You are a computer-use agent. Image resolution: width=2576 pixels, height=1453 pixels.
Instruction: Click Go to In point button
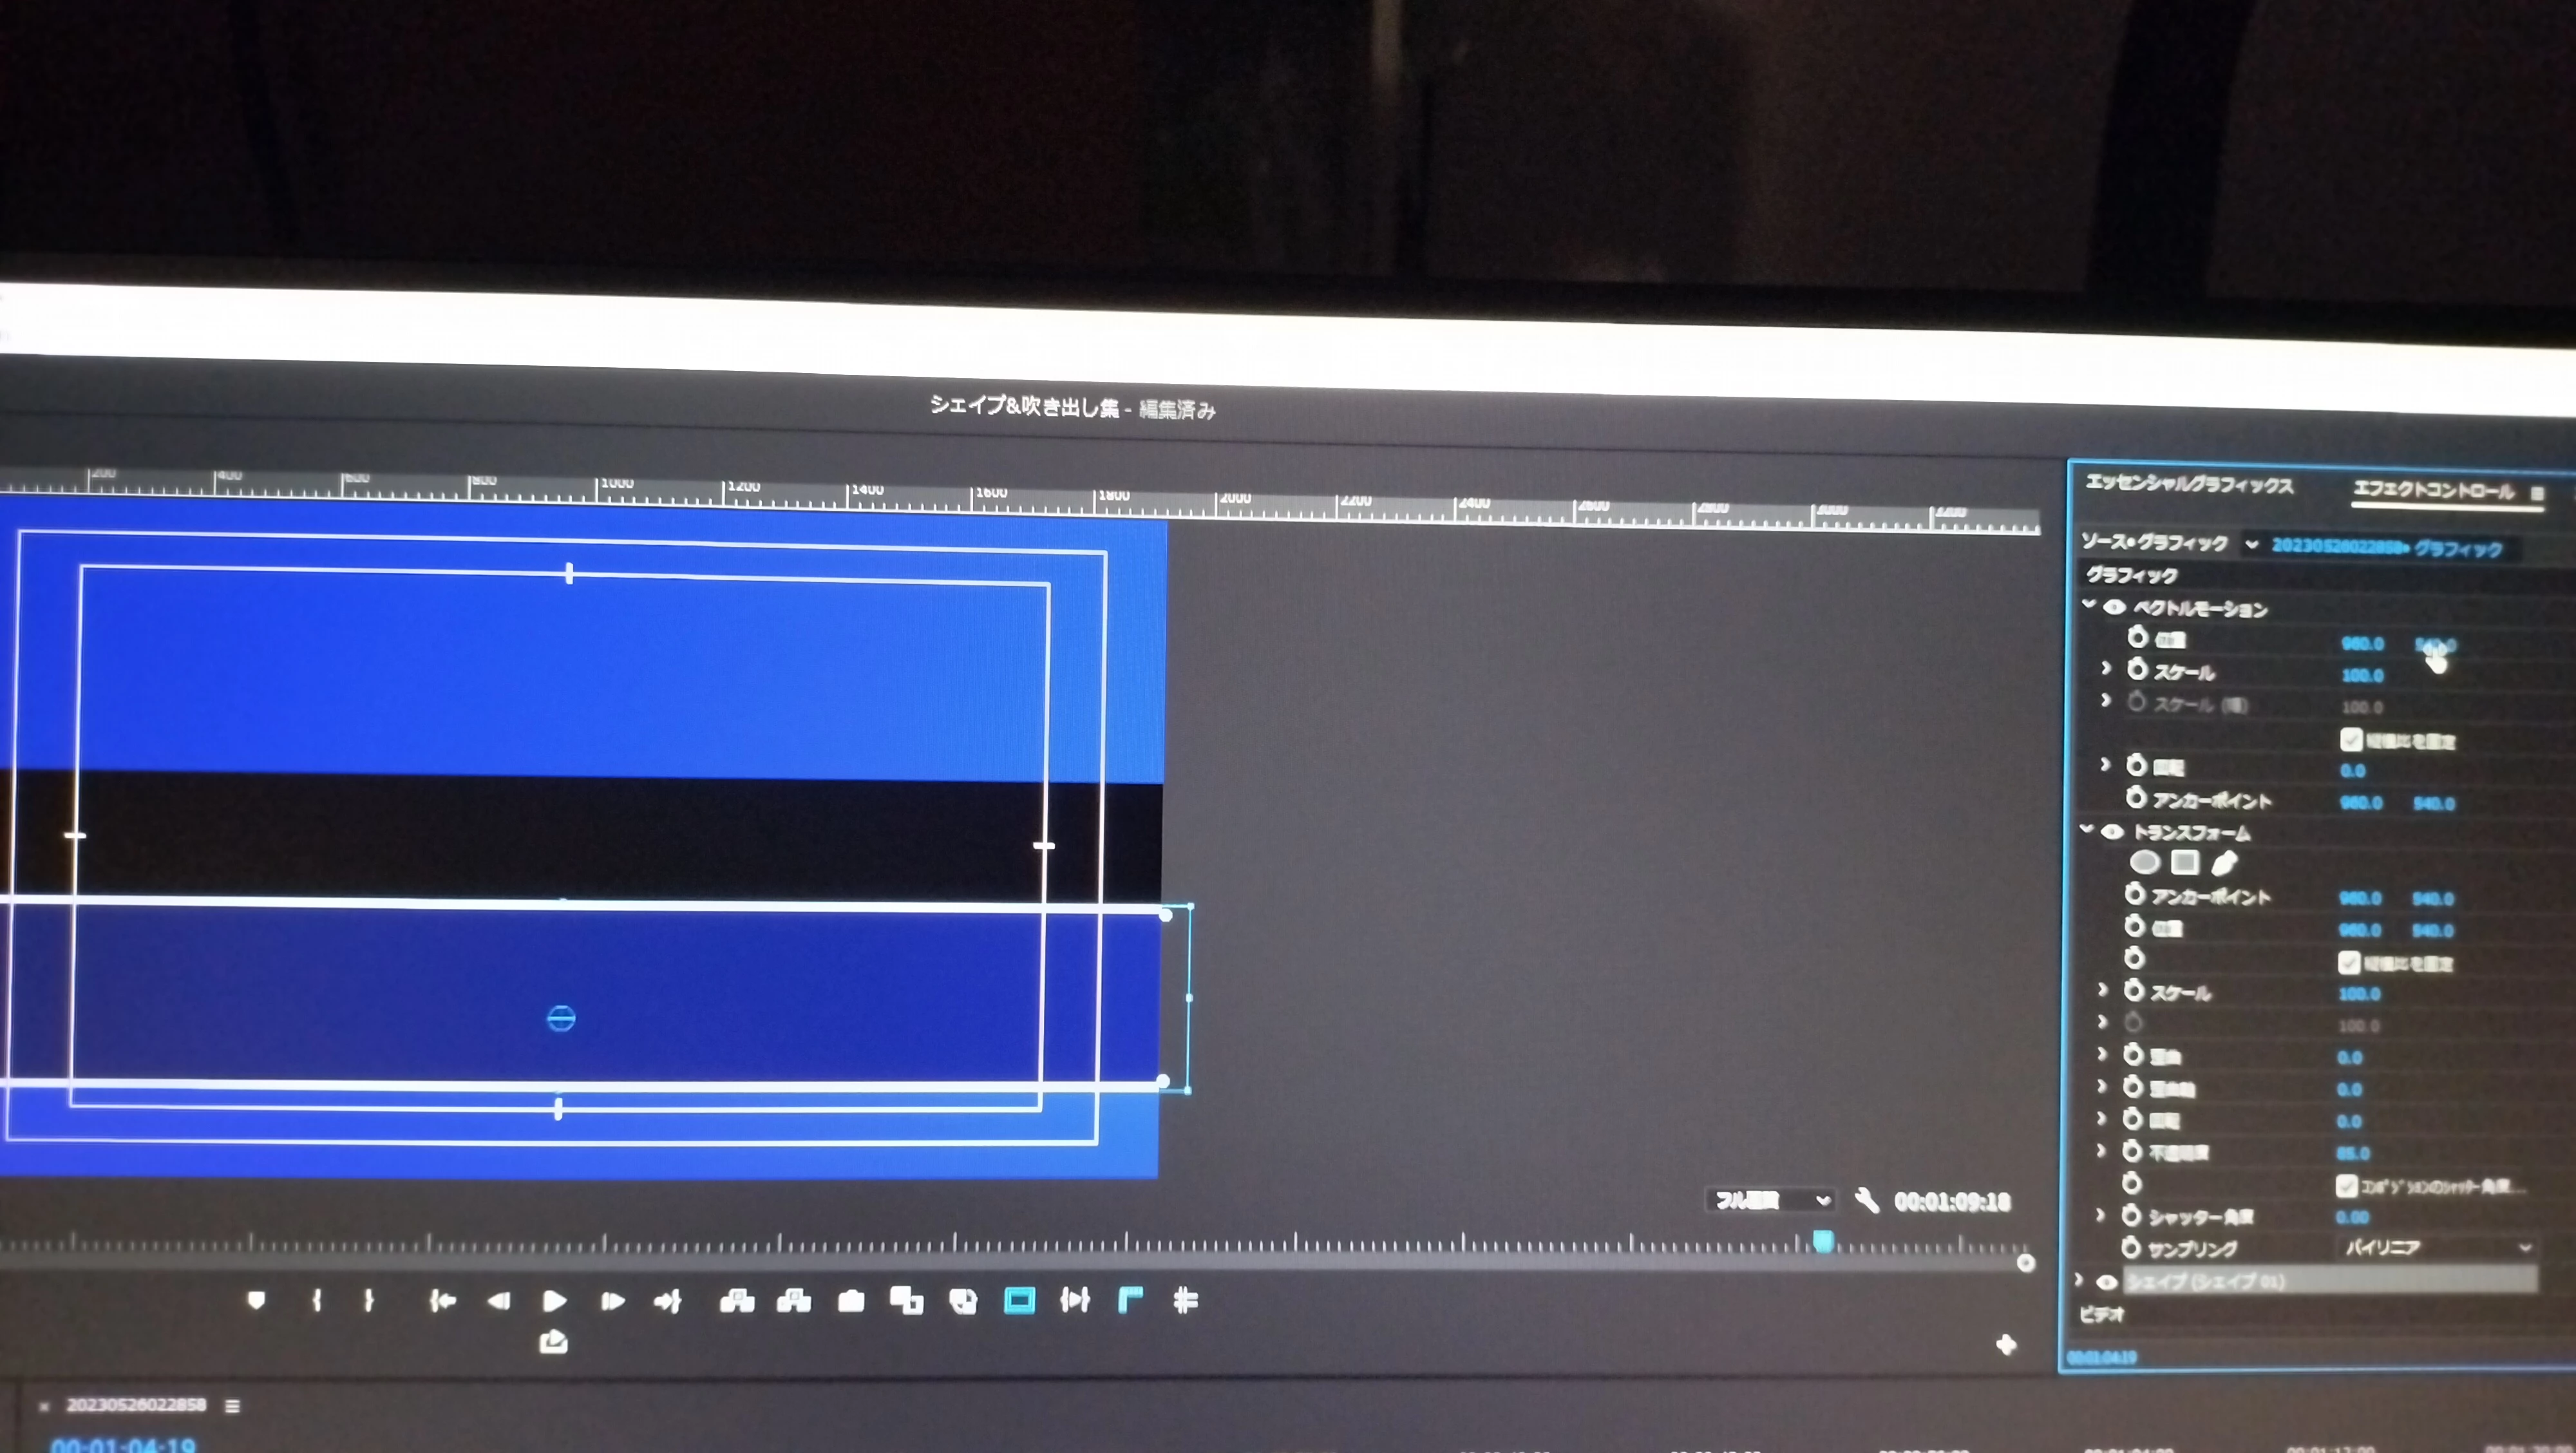point(442,1301)
